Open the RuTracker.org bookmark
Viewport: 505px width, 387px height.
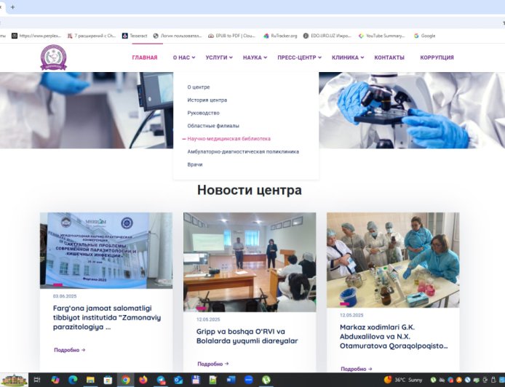click(280, 36)
